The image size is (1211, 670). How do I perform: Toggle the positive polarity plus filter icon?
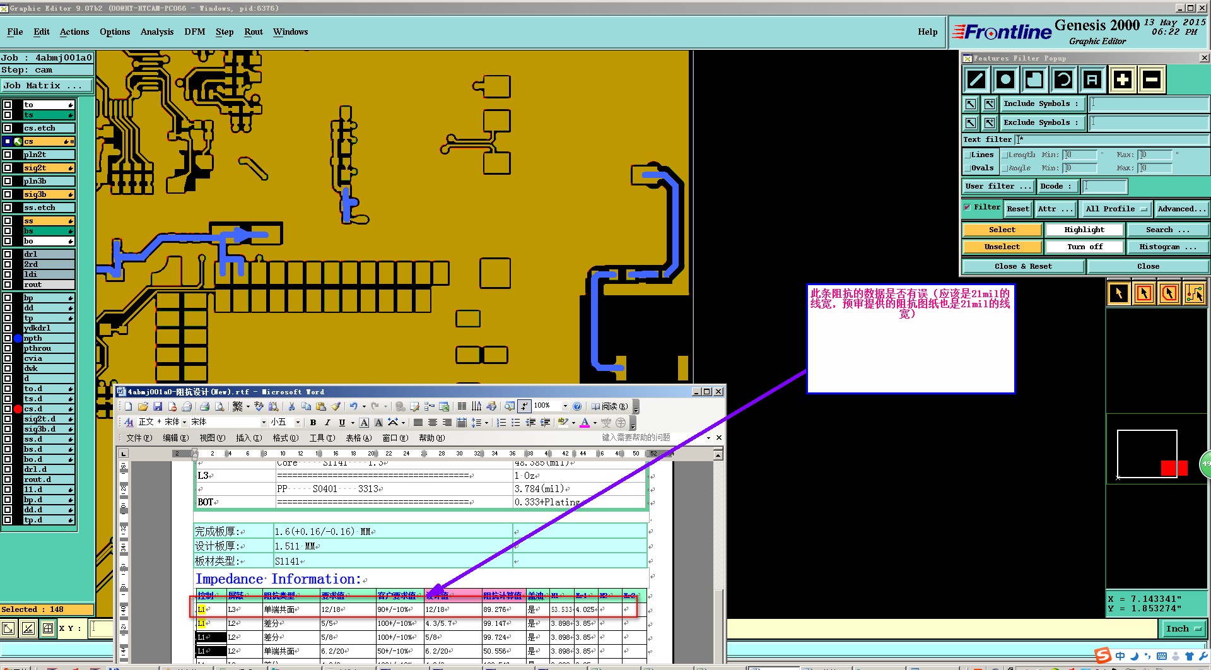[1122, 79]
